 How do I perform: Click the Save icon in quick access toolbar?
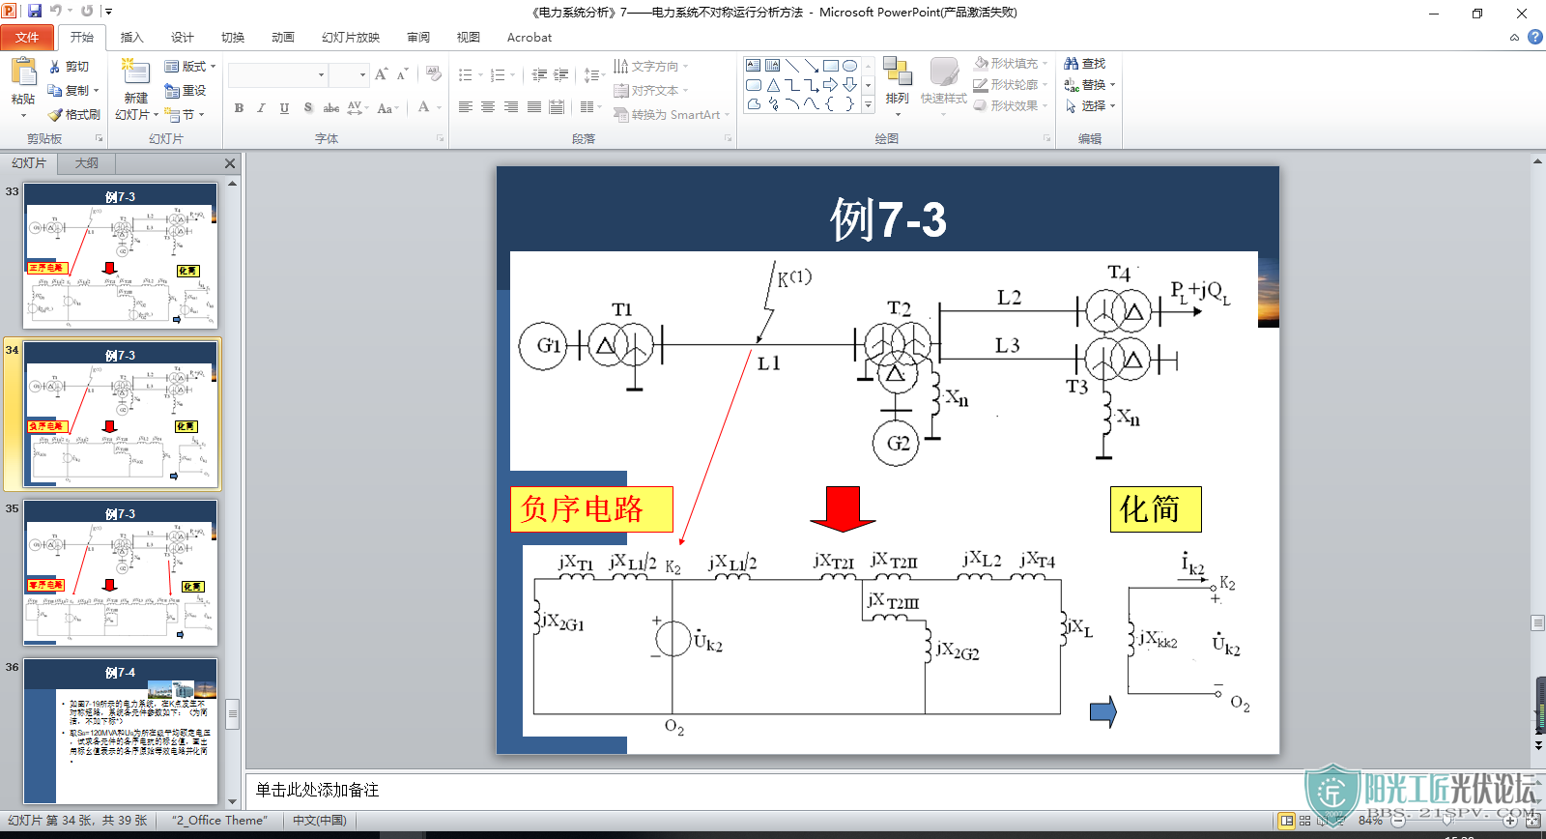[35, 11]
